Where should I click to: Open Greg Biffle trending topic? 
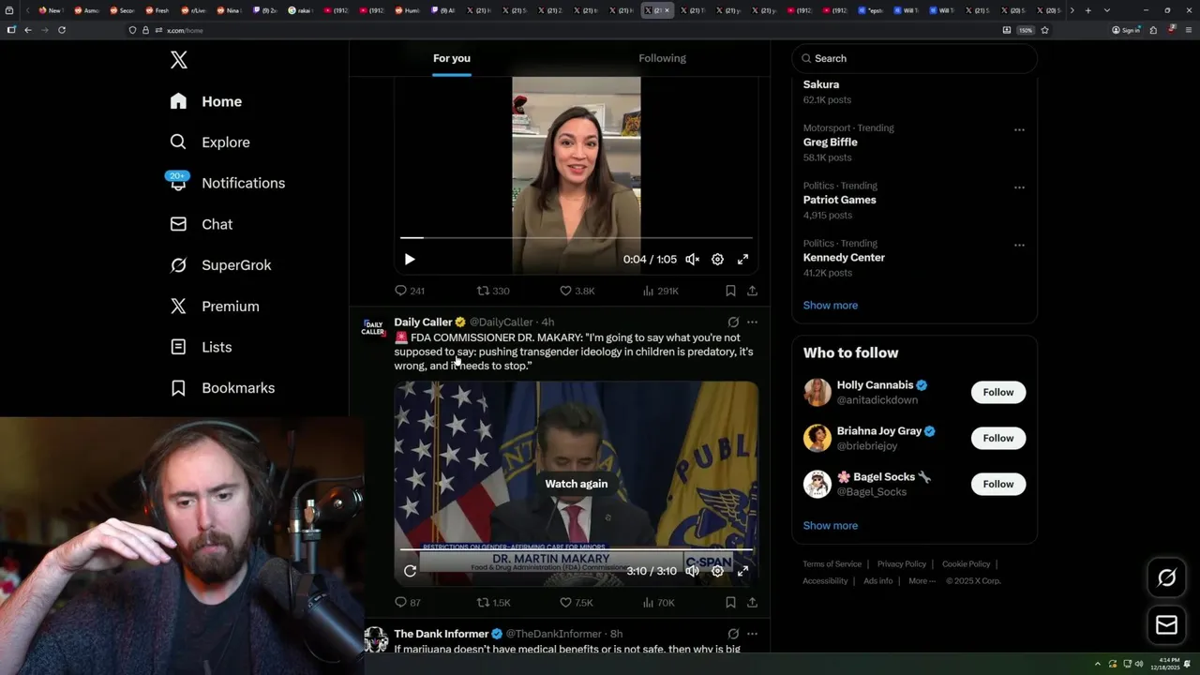[831, 142]
